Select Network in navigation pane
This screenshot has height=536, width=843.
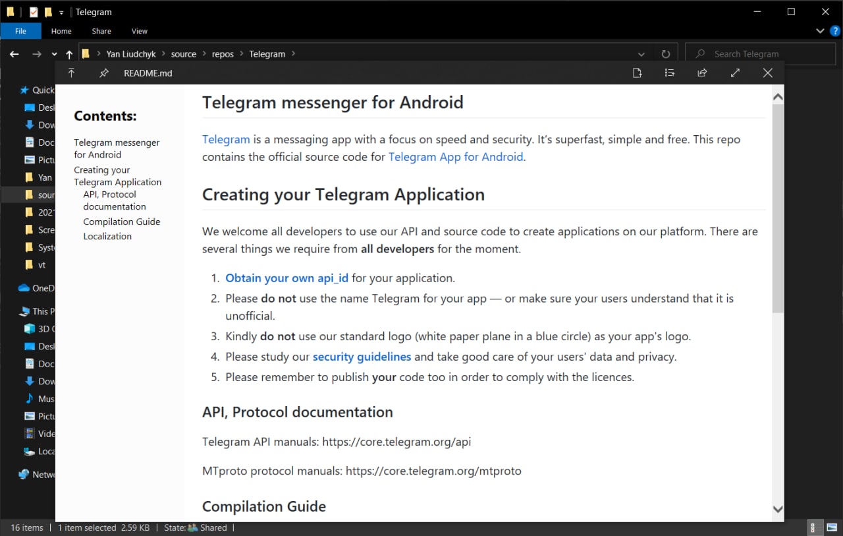click(37, 474)
